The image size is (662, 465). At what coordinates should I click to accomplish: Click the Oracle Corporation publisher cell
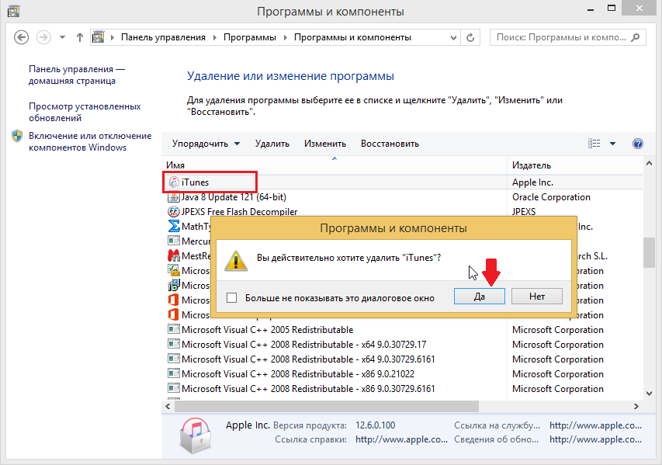551,197
